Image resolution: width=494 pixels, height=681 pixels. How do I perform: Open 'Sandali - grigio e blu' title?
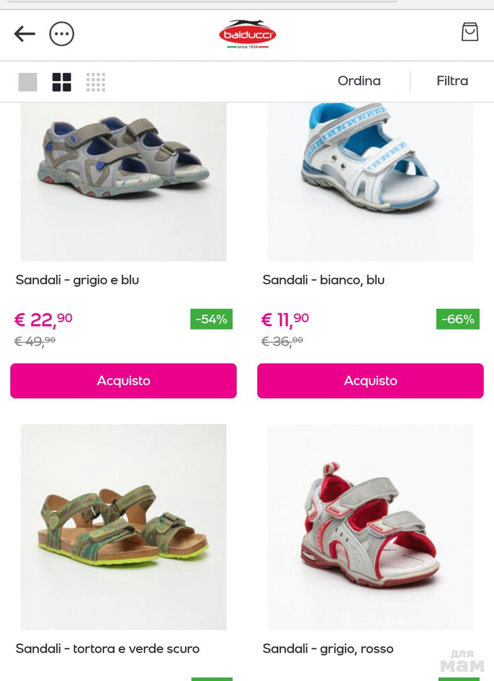coord(78,280)
